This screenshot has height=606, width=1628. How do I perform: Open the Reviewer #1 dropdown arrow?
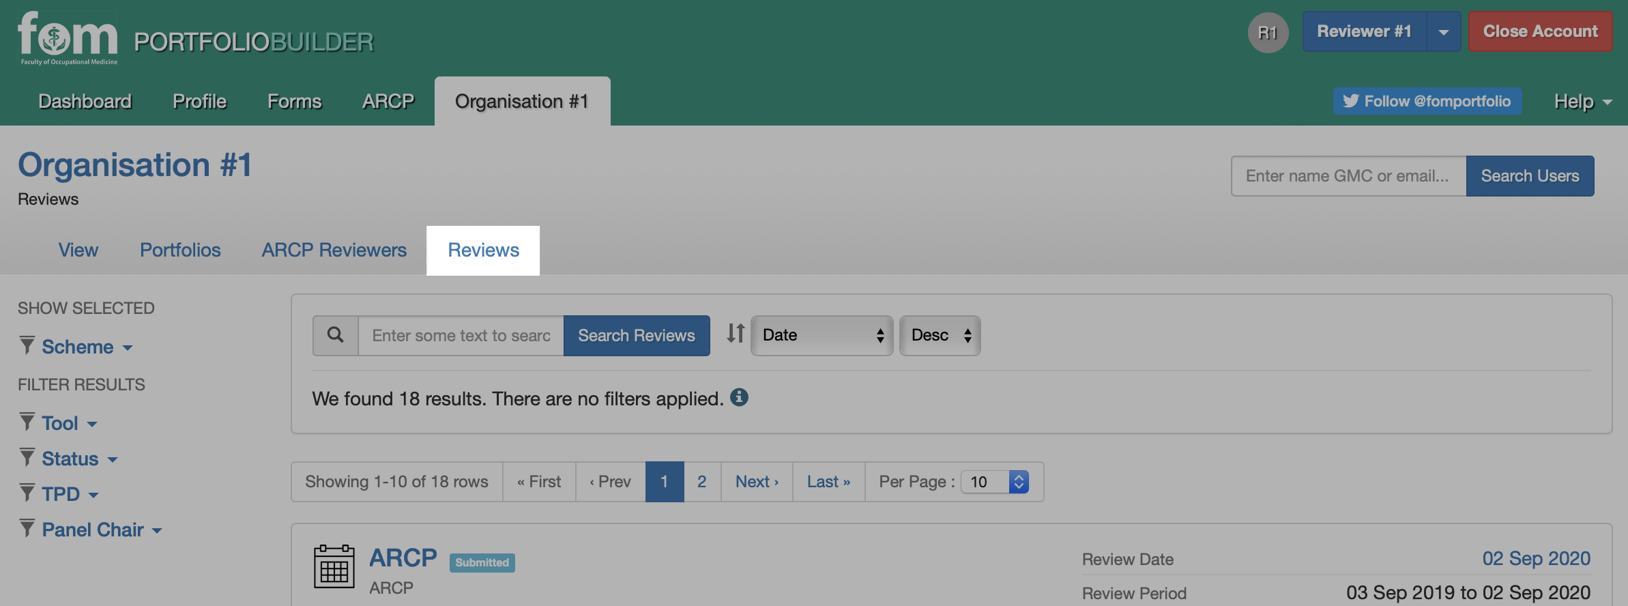pyautogui.click(x=1443, y=31)
